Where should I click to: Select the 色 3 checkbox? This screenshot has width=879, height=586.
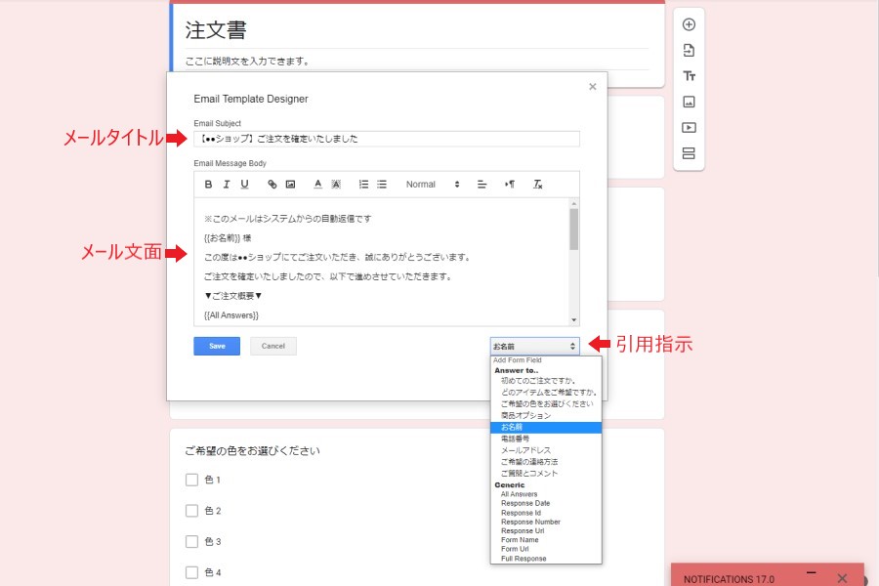coord(192,542)
